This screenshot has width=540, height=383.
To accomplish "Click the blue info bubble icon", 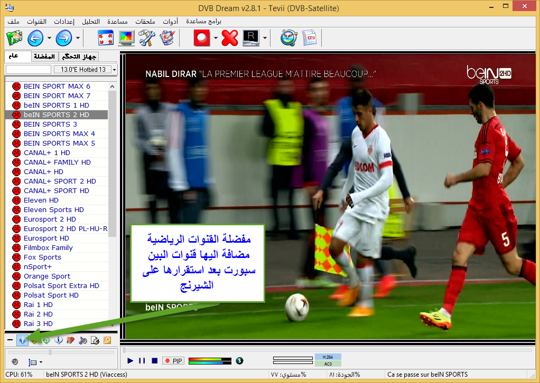I will (x=59, y=340).
